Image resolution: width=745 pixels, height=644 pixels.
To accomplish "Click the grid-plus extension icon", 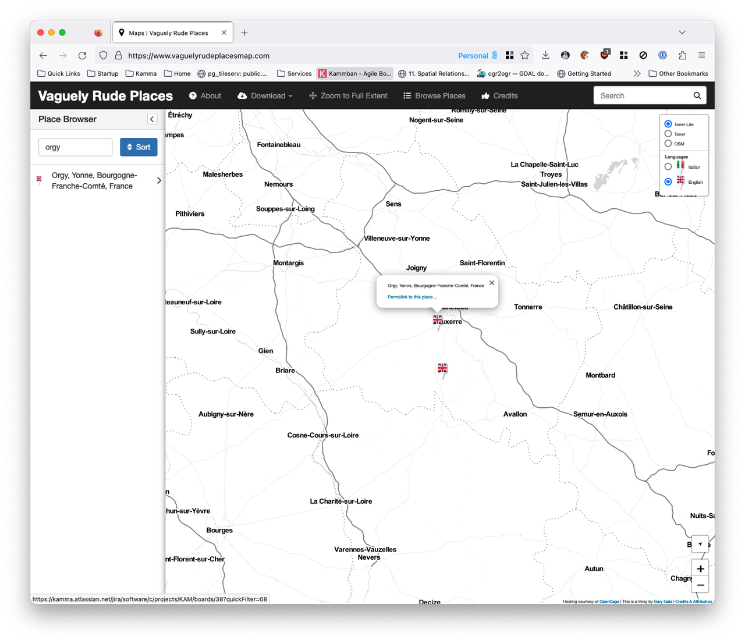I will (623, 55).
